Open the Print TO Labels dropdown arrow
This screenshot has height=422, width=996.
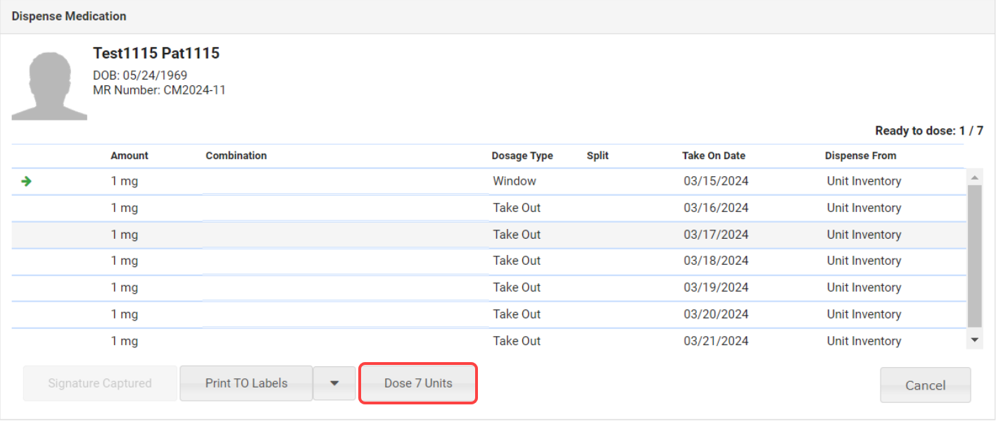(x=334, y=383)
